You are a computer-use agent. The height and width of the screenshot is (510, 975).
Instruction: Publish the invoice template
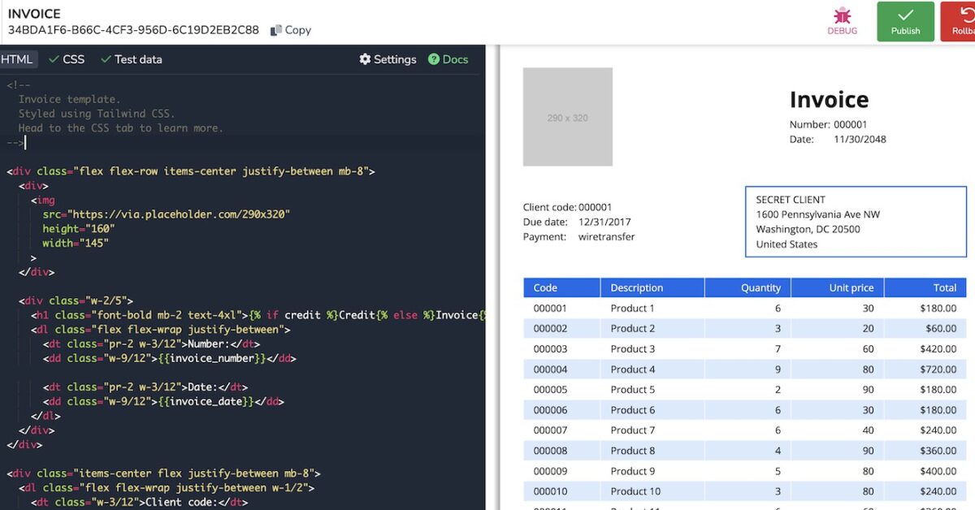pos(904,22)
